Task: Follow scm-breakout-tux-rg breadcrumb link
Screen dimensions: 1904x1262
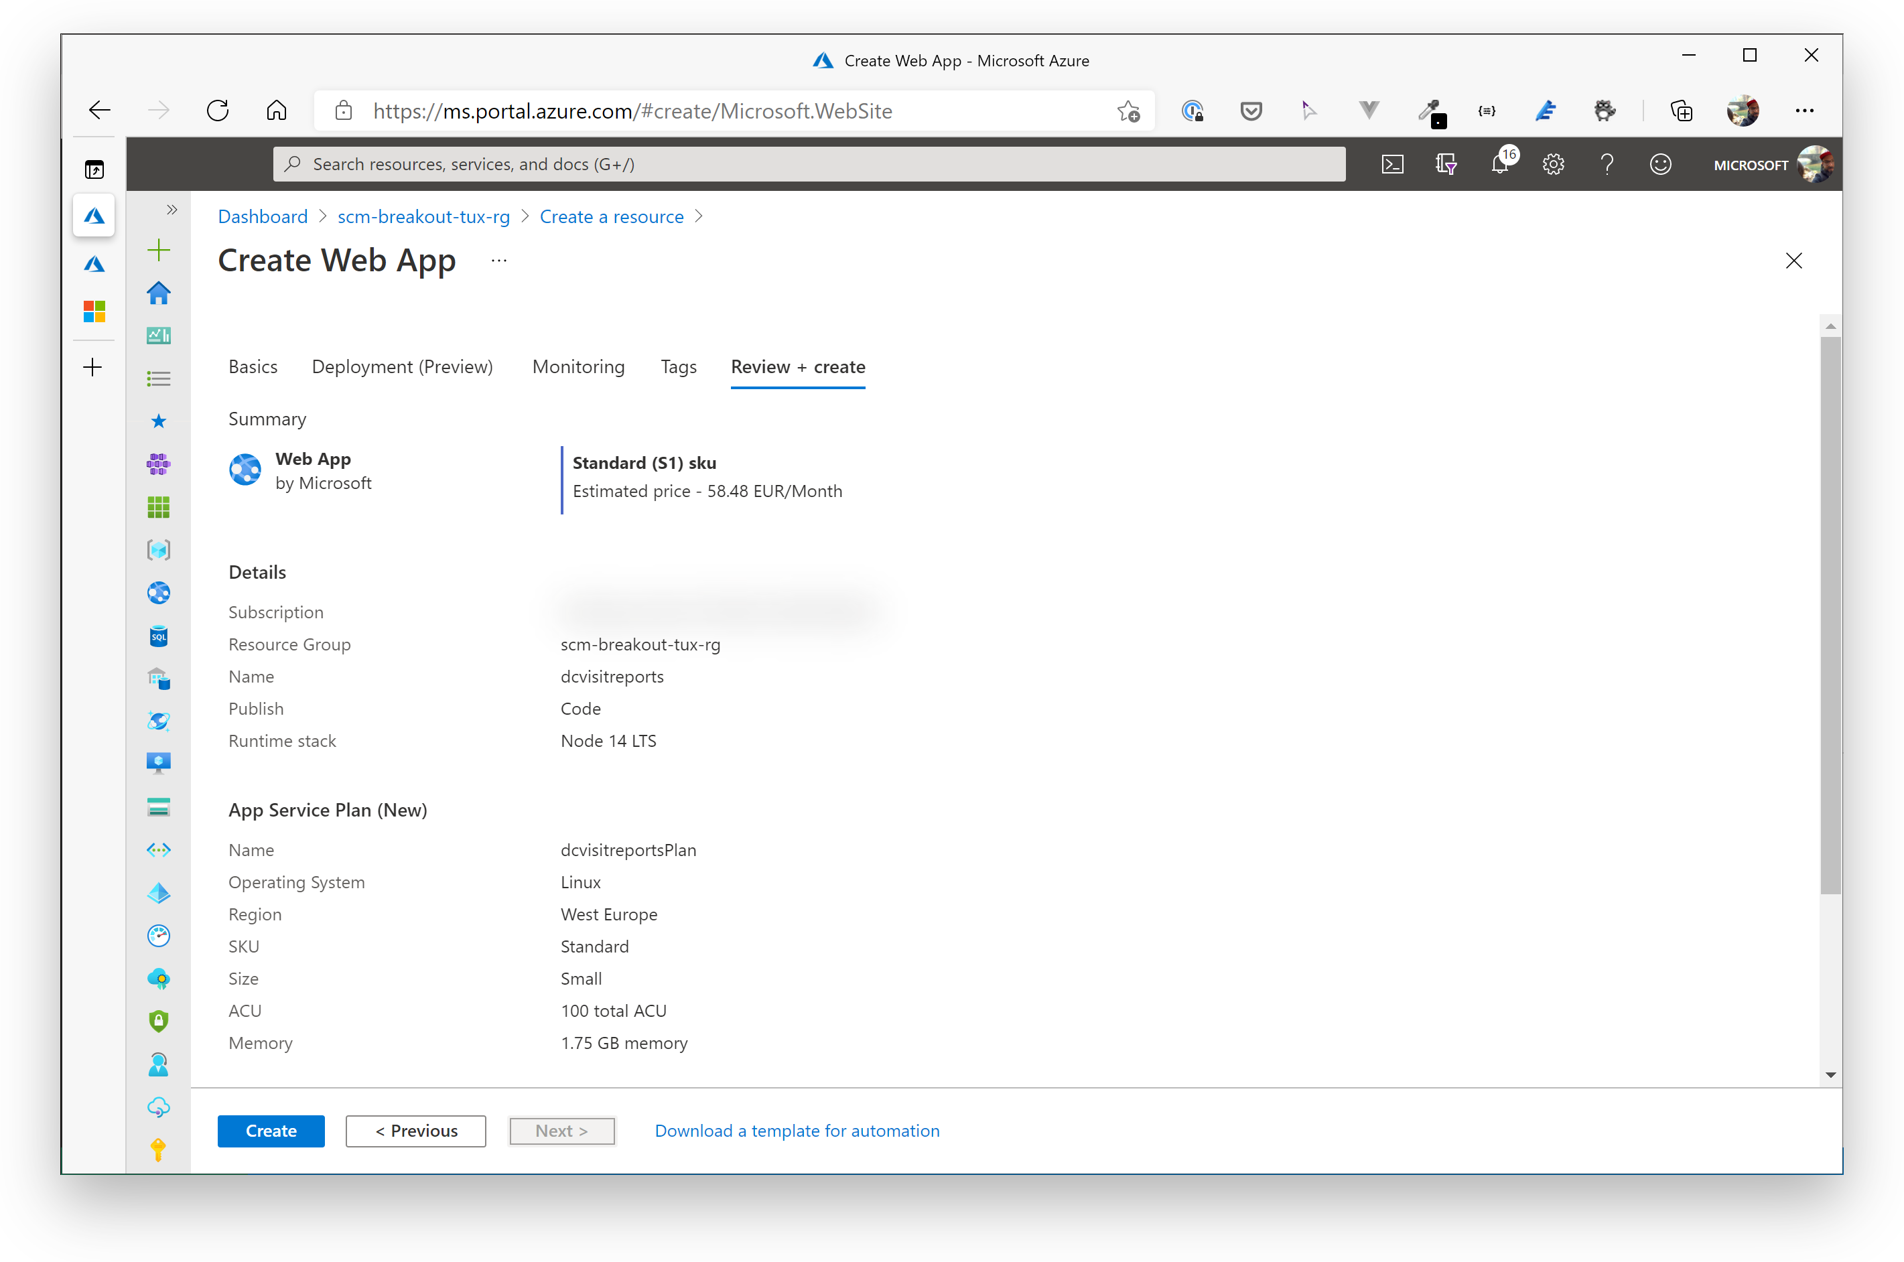Action: pos(423,216)
